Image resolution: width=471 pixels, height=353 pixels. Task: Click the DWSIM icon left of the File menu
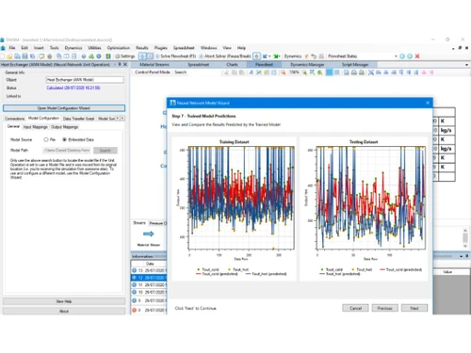[3, 48]
